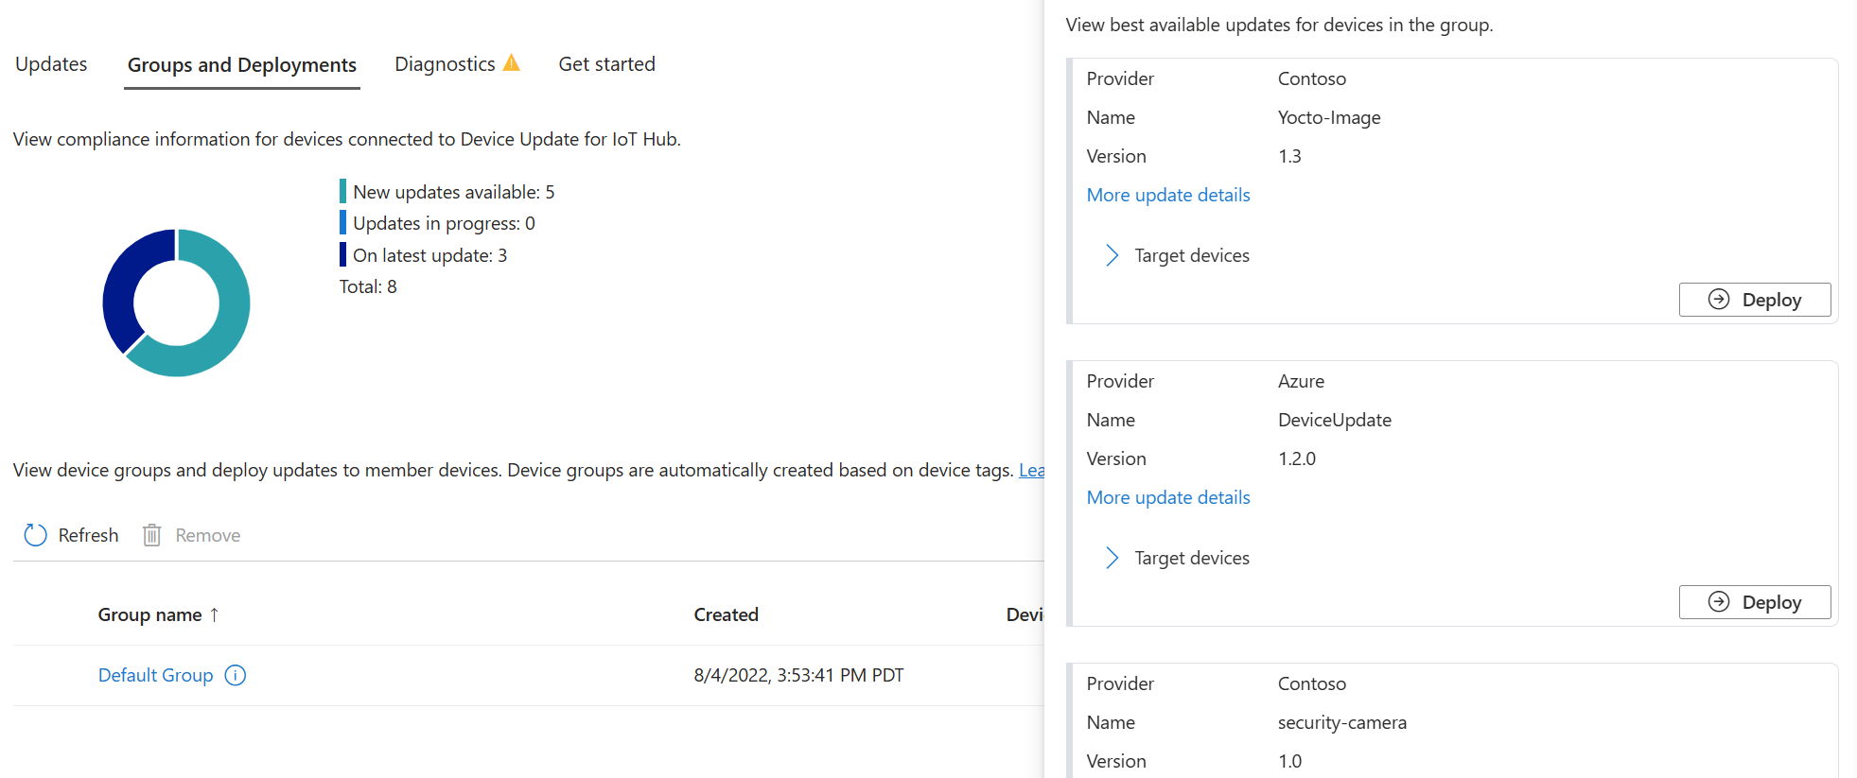Open More update details for DeviceUpdate
Viewport: 1857px width, 778px height.
click(1167, 497)
